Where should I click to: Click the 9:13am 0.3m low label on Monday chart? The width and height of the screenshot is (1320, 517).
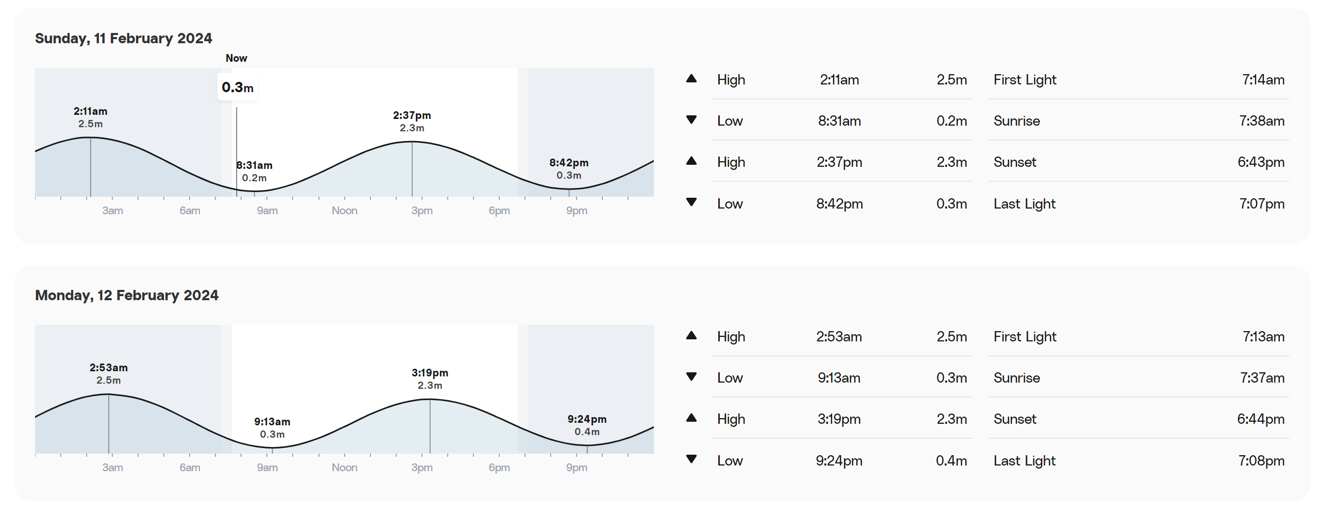click(x=272, y=428)
